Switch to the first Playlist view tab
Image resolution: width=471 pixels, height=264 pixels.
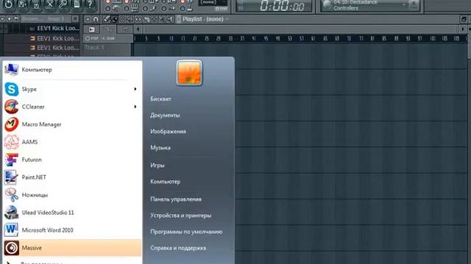91,29
